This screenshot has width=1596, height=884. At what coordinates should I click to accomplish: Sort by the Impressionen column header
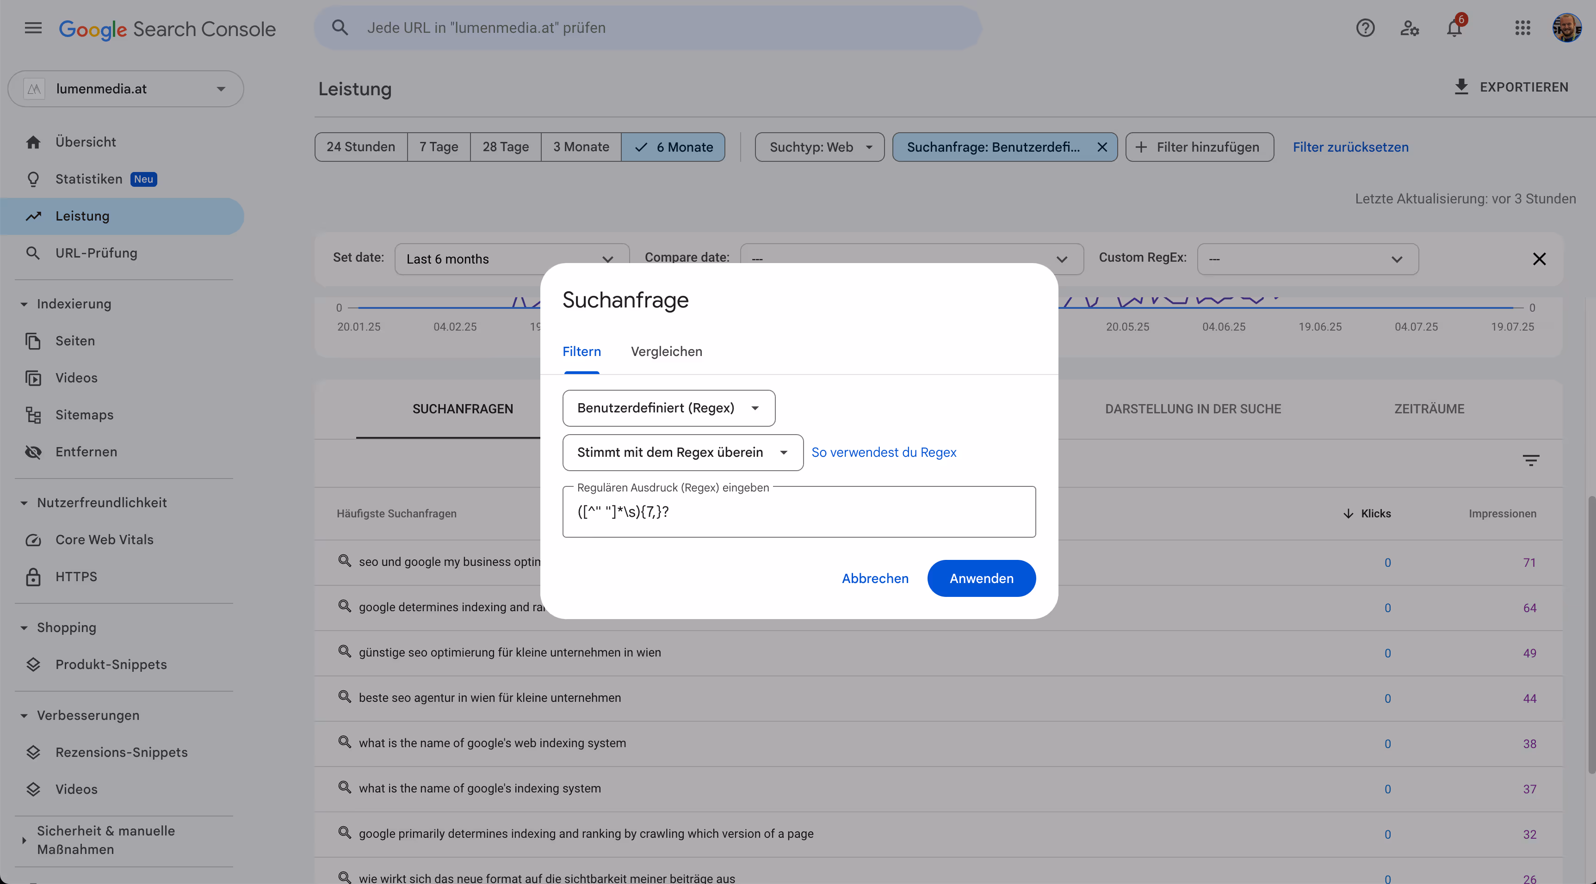point(1502,514)
